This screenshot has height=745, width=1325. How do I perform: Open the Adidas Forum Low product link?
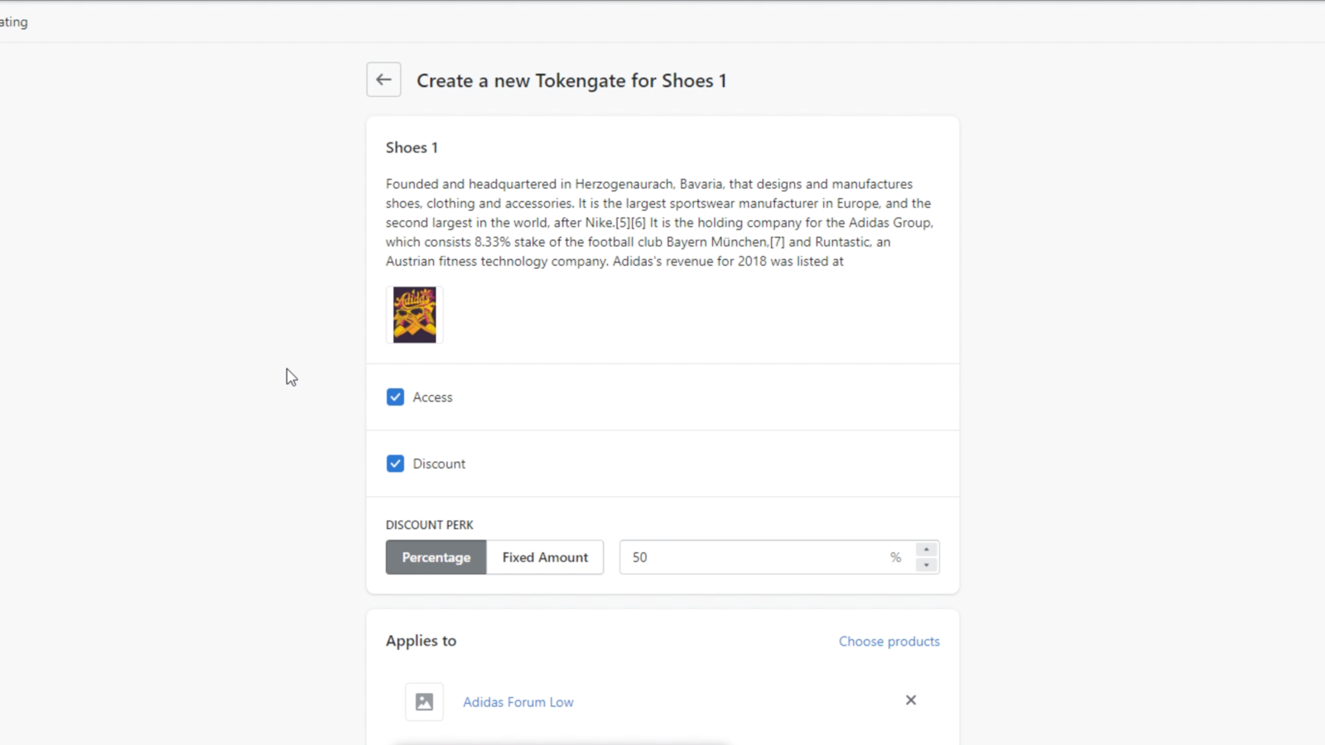(x=518, y=702)
